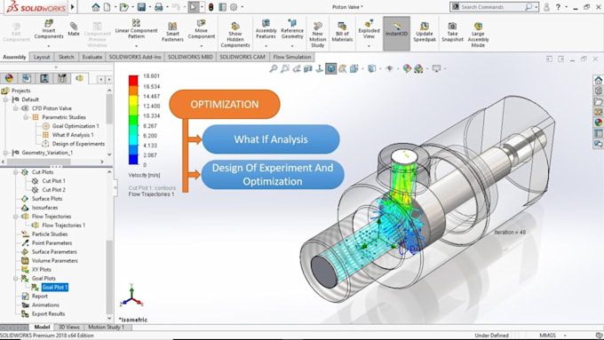Create a new document with the New icon

107,7
